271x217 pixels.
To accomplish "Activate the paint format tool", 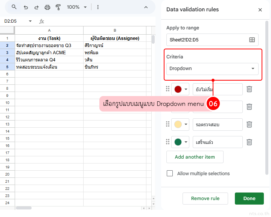I will point(58,7).
